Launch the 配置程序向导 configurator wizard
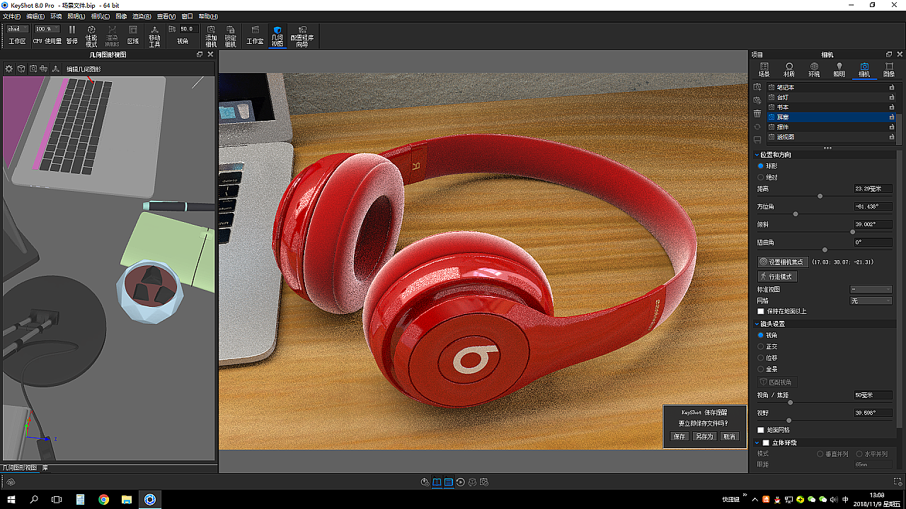The height and width of the screenshot is (509, 906). pos(302,35)
